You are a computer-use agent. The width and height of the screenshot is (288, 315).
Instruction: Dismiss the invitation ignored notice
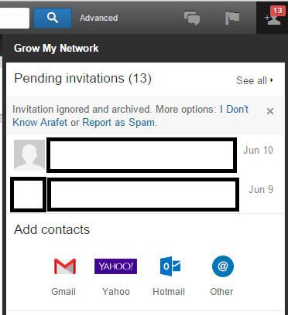pyautogui.click(x=270, y=111)
